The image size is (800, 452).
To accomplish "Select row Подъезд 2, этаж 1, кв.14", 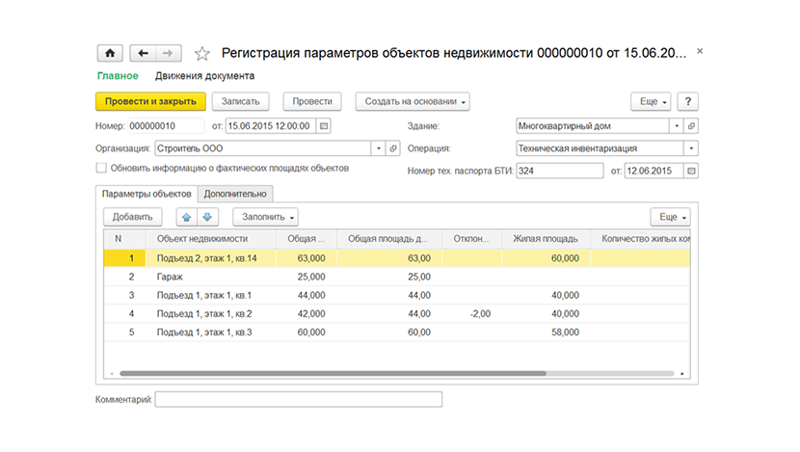I will click(397, 258).
